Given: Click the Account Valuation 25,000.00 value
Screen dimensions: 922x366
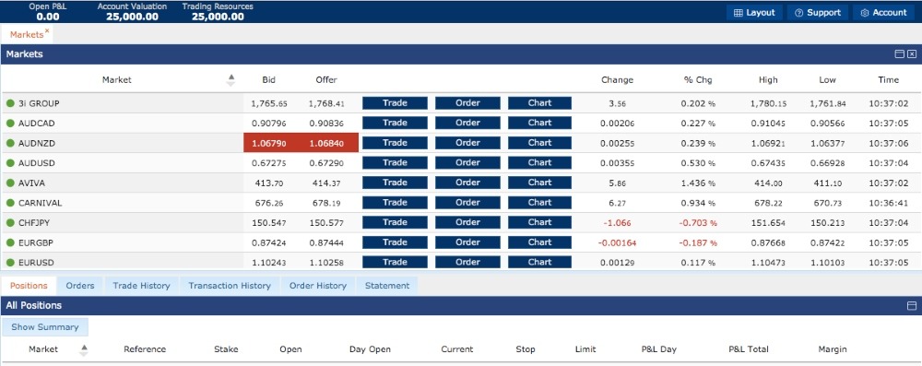Looking at the screenshot, I should [x=132, y=17].
